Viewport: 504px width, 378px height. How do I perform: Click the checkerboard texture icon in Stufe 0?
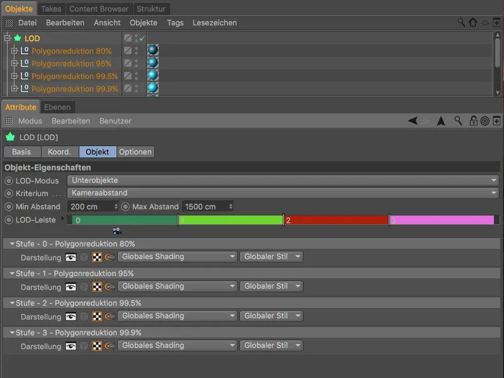(x=97, y=257)
